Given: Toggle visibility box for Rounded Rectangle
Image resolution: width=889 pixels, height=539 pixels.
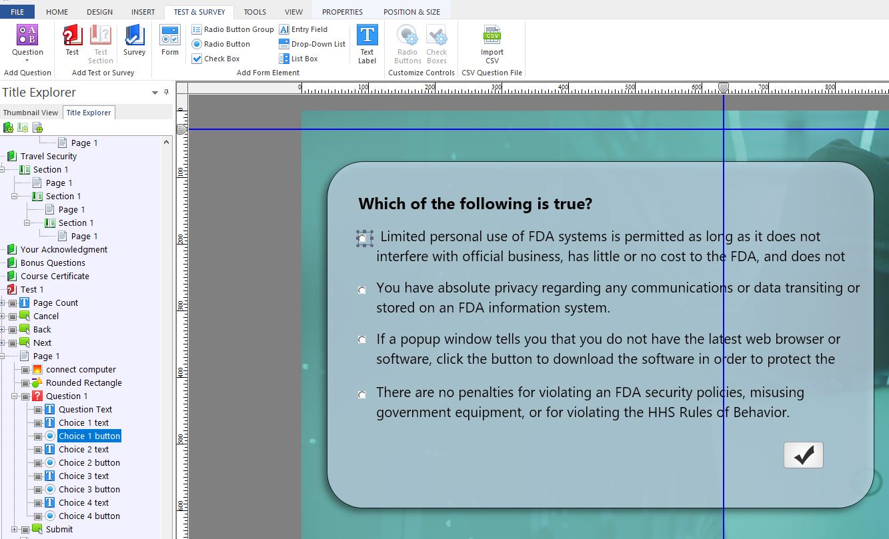Looking at the screenshot, I should (x=25, y=383).
